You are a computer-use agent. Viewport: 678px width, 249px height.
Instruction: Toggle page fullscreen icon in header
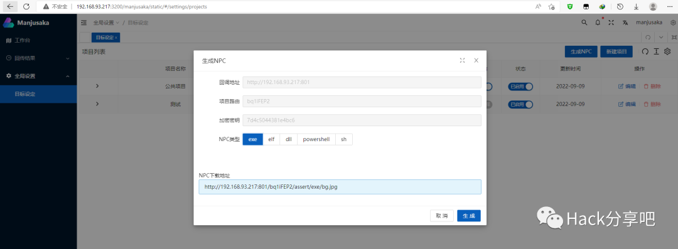[611, 23]
